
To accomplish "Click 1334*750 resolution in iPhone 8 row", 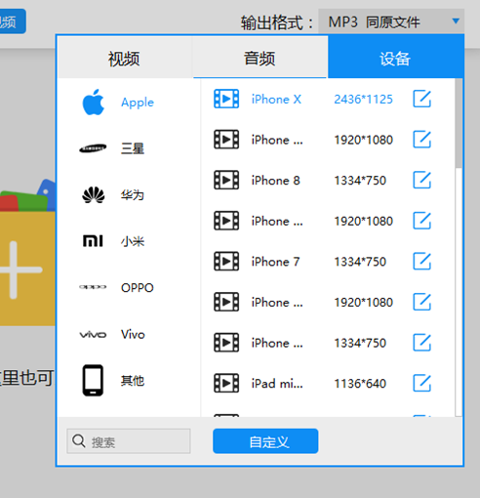I will click(x=360, y=181).
